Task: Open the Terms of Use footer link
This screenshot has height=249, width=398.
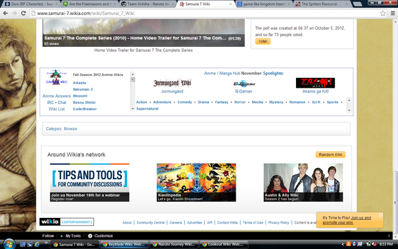Action: pos(253,223)
